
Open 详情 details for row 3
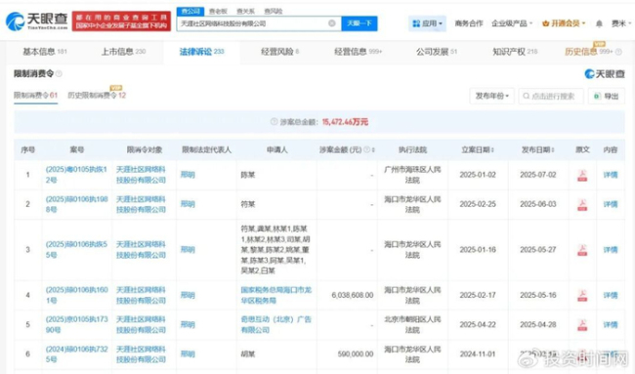pyautogui.click(x=611, y=250)
